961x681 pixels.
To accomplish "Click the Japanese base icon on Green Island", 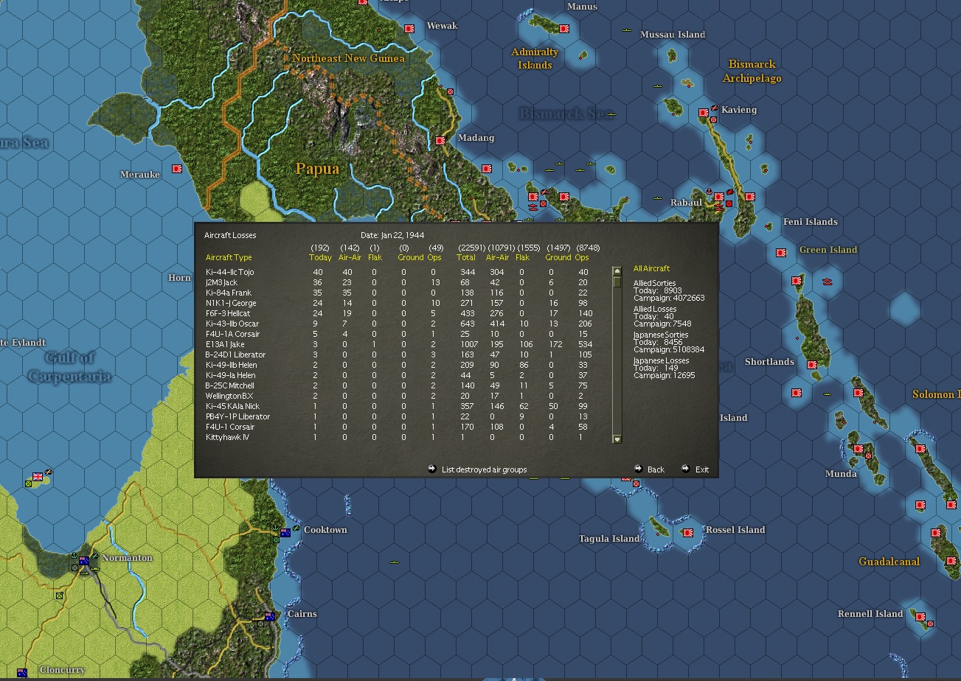I will [x=781, y=253].
